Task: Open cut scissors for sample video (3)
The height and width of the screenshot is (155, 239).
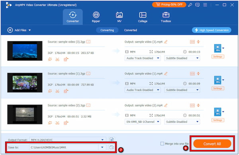Action: (57, 59)
